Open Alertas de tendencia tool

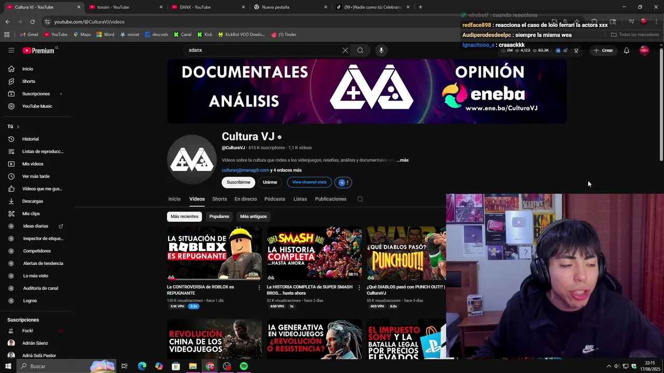pyautogui.click(x=43, y=263)
